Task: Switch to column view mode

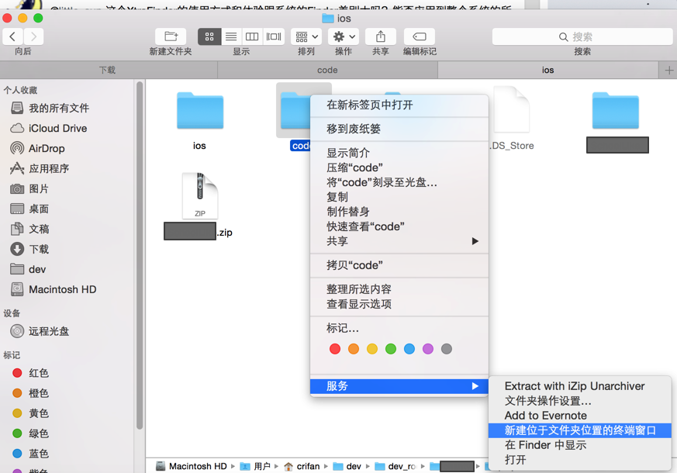Action: [252, 36]
